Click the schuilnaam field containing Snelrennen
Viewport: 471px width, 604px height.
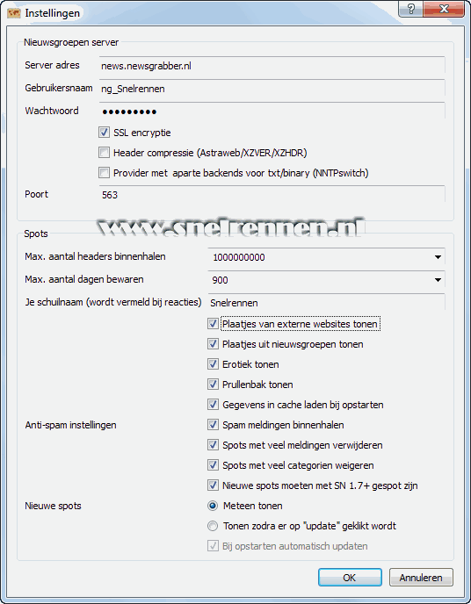(327, 302)
